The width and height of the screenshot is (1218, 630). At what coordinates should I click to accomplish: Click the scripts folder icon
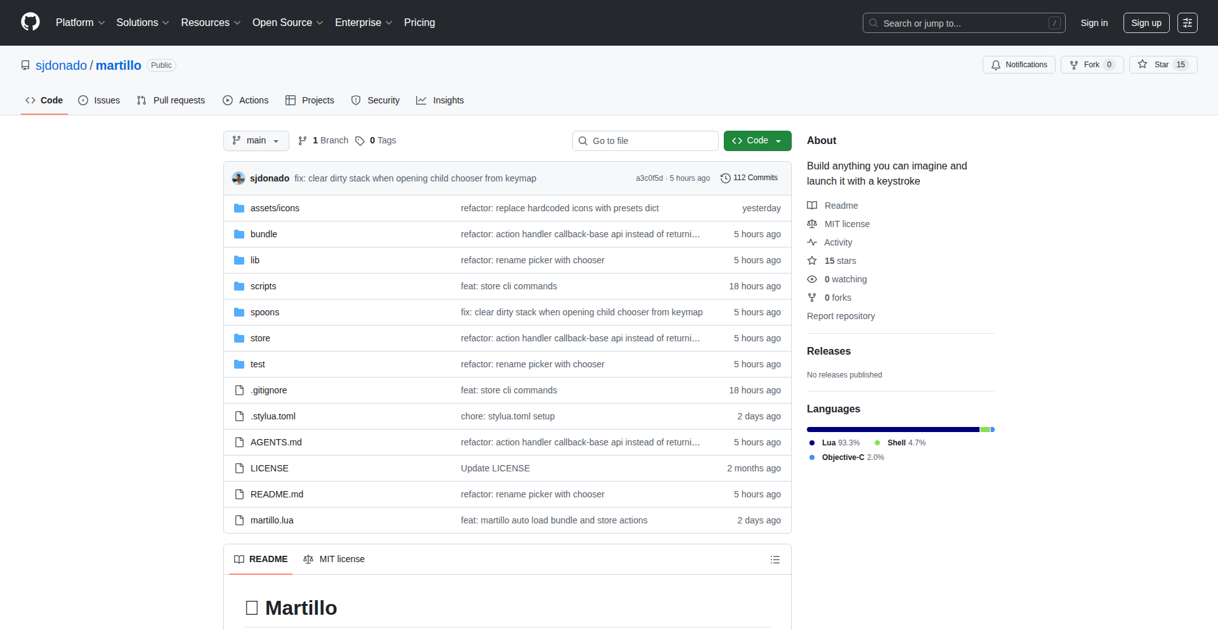[x=239, y=286]
